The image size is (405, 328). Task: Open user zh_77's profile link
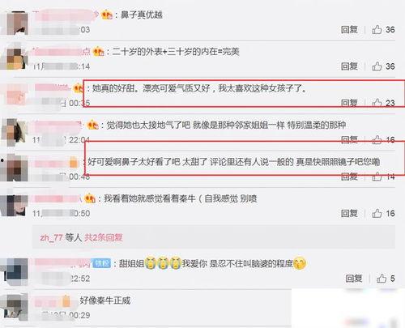tap(51, 237)
